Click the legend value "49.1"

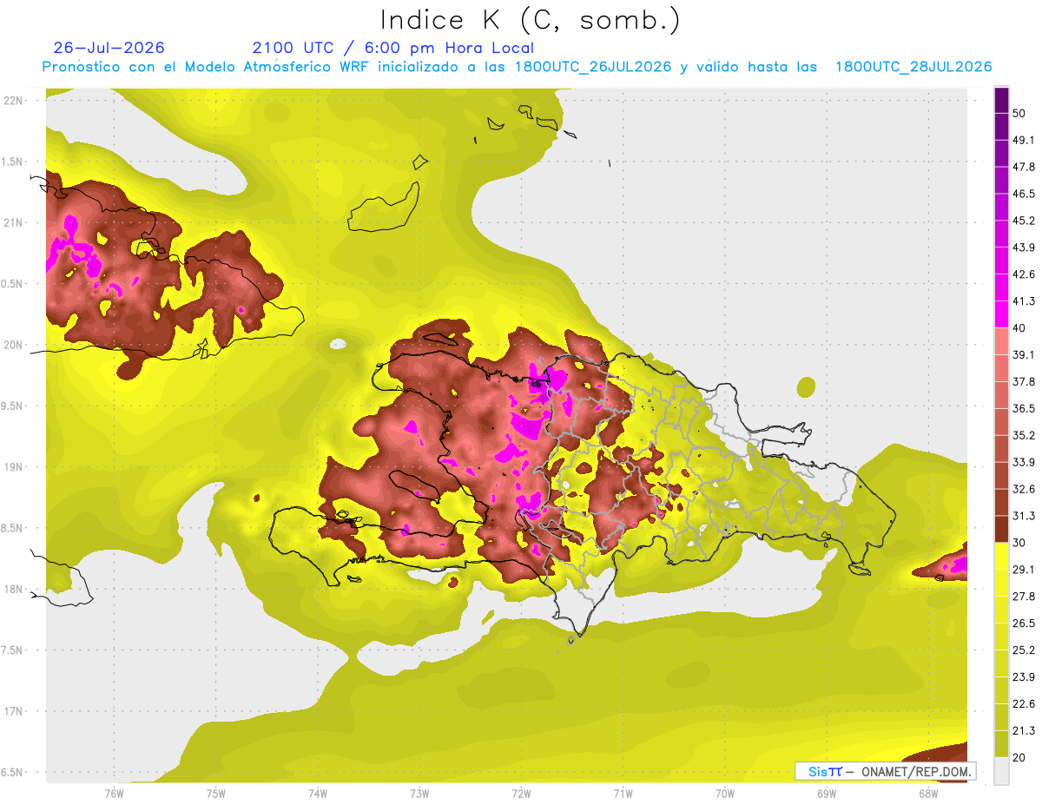click(x=1024, y=140)
